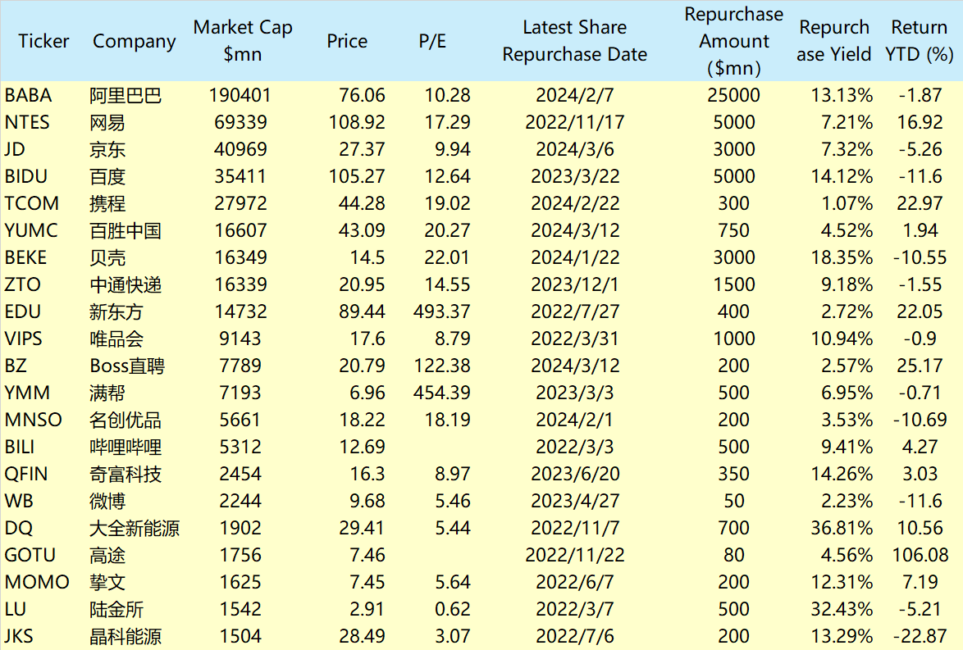The image size is (963, 650).
Task: Click the empty P/E cell for BILI
Action: (x=432, y=448)
